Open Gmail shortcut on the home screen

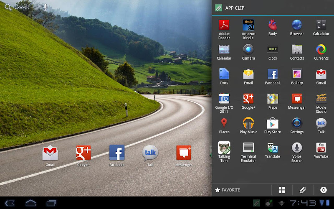point(50,153)
